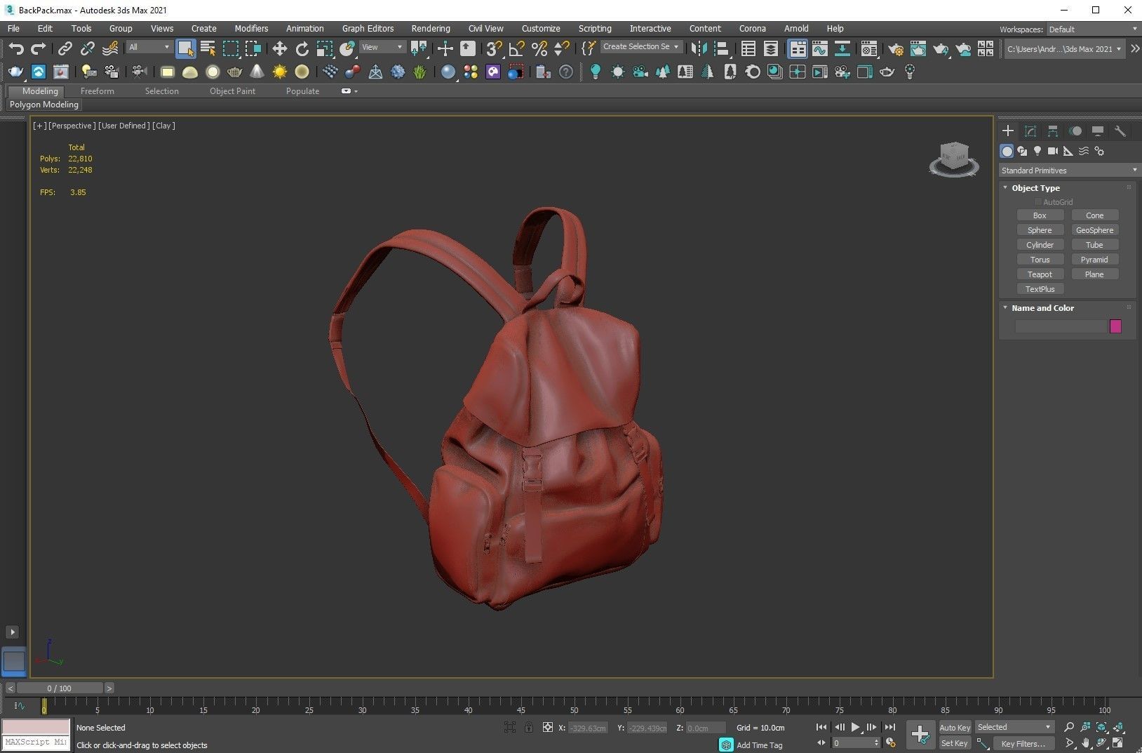1142x753 pixels.
Task: Open the Create Selection Set dropdown
Action: click(x=641, y=46)
